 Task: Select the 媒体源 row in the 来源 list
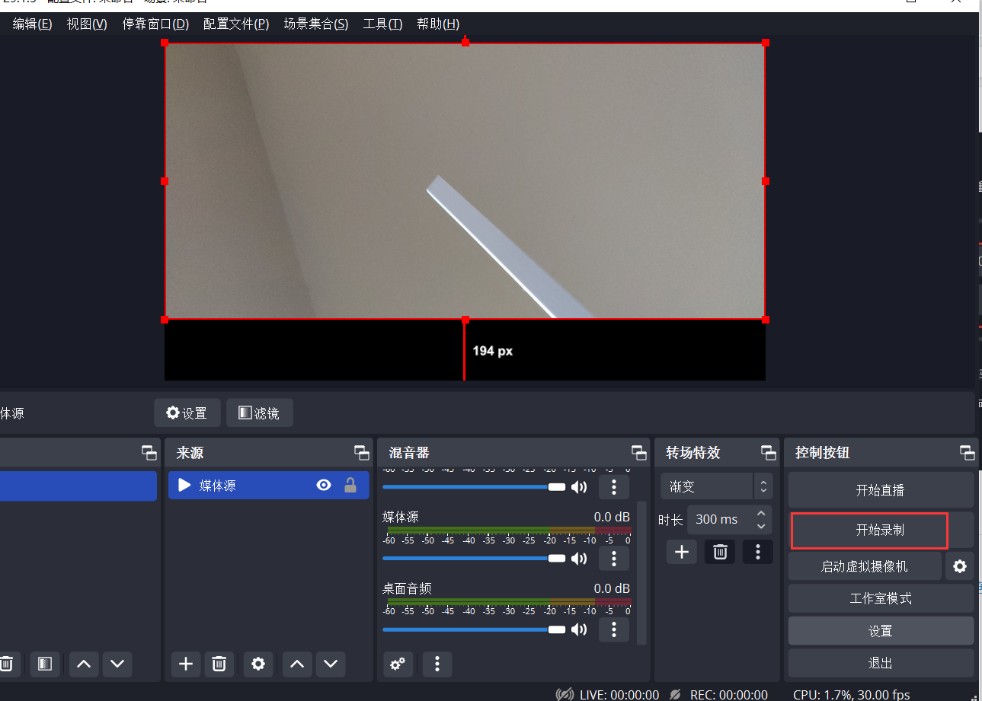pyautogui.click(x=269, y=485)
